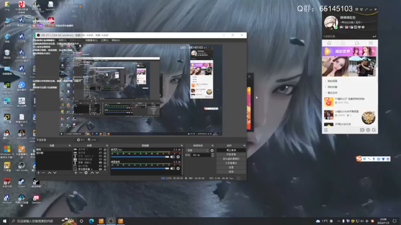Select 显示器 scene in Scenes list
Viewport: 401px width, 225px height.
[x=54, y=153]
